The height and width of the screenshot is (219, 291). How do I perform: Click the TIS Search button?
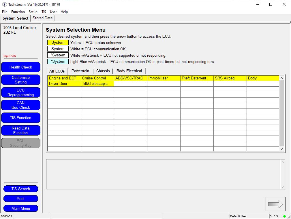pos(21,189)
